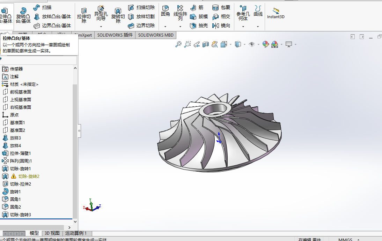Screen dimensions: 382x241
Task: Open the 线性阵列 pattern dropdown arrow
Action: click(x=180, y=27)
